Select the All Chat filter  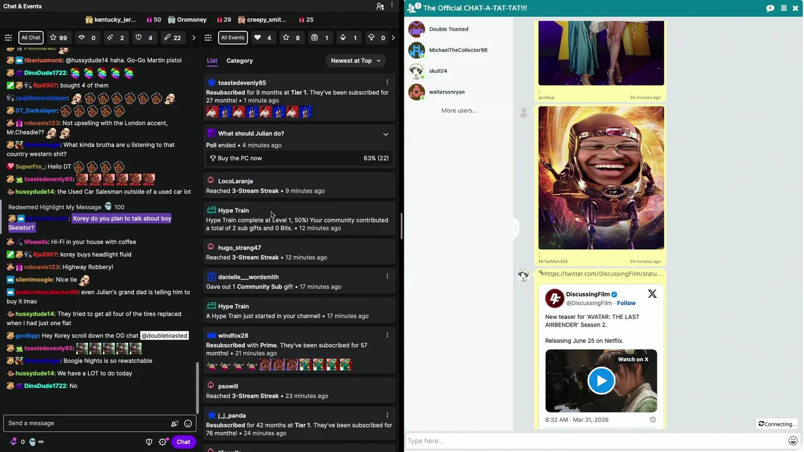(x=31, y=38)
